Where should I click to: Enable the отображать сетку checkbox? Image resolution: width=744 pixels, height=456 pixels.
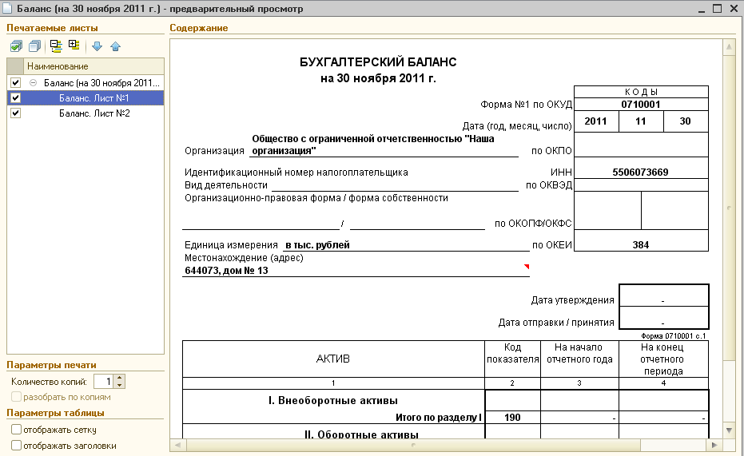pyautogui.click(x=16, y=430)
